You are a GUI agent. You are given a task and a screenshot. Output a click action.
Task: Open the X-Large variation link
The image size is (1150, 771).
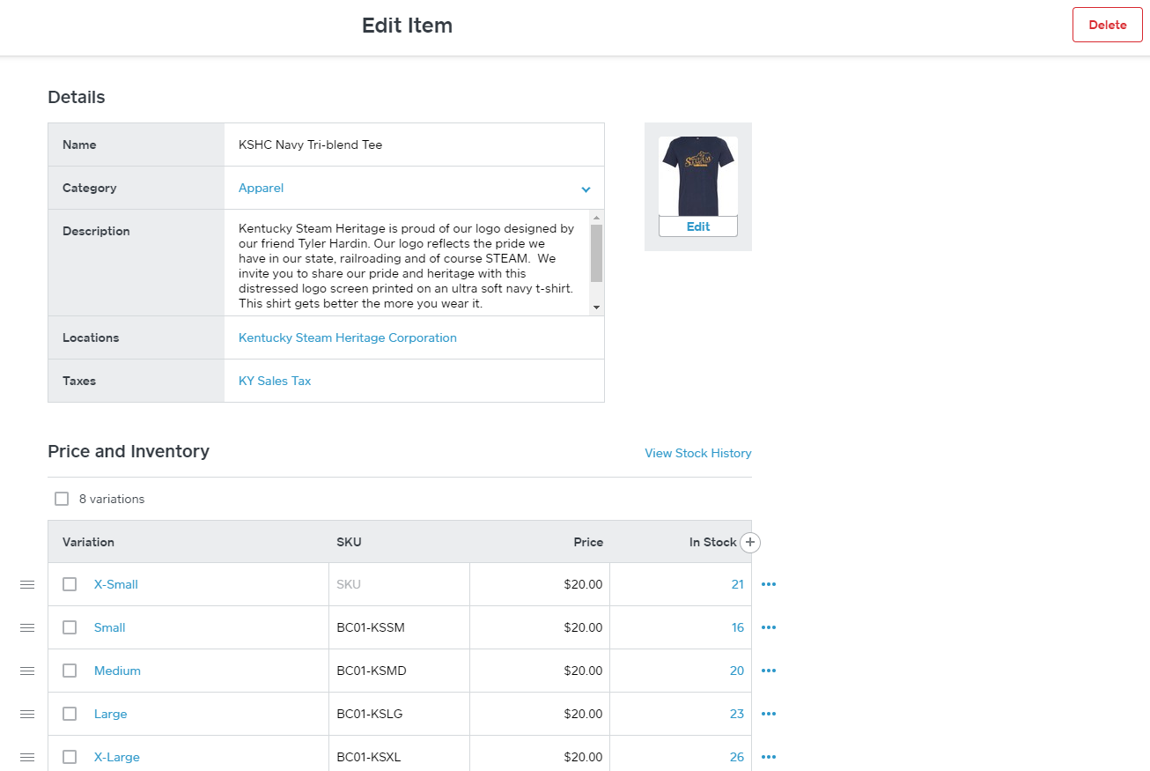117,757
